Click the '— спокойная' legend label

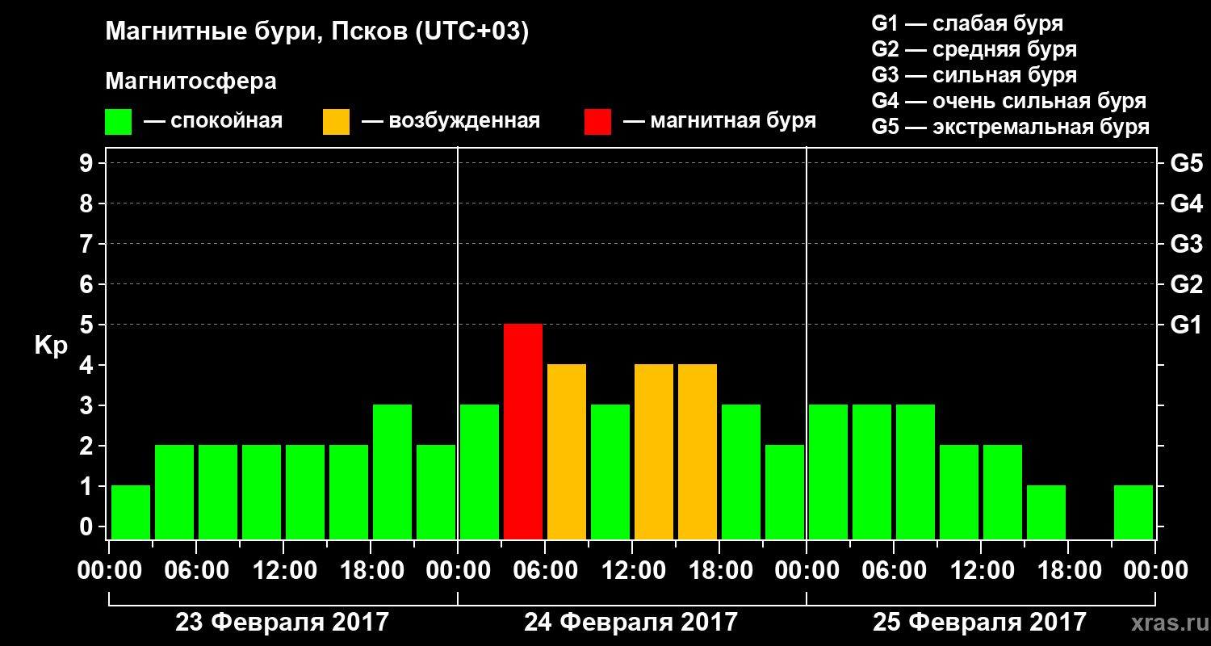coord(213,121)
